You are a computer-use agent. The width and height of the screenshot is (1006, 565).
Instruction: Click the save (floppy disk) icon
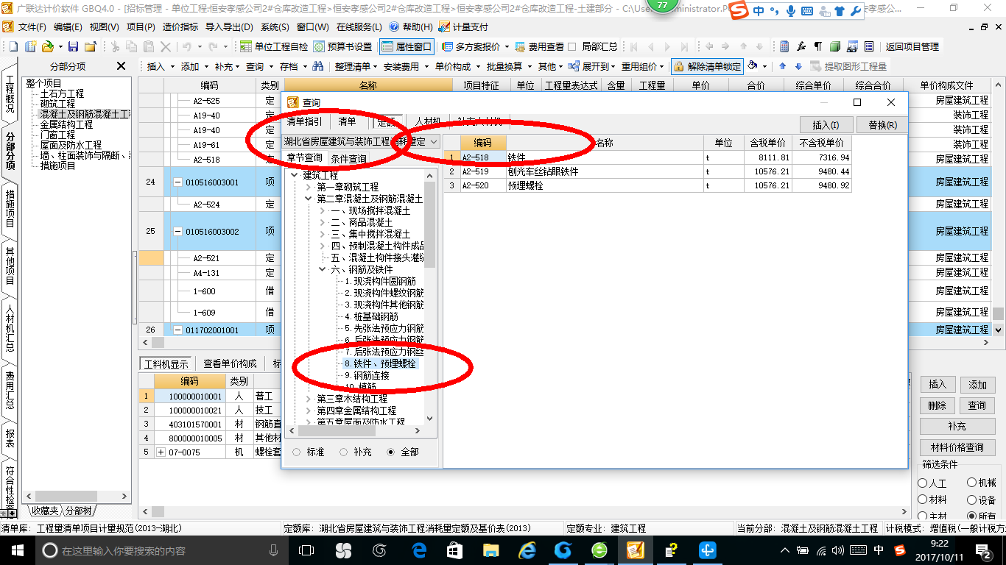pyautogui.click(x=73, y=46)
